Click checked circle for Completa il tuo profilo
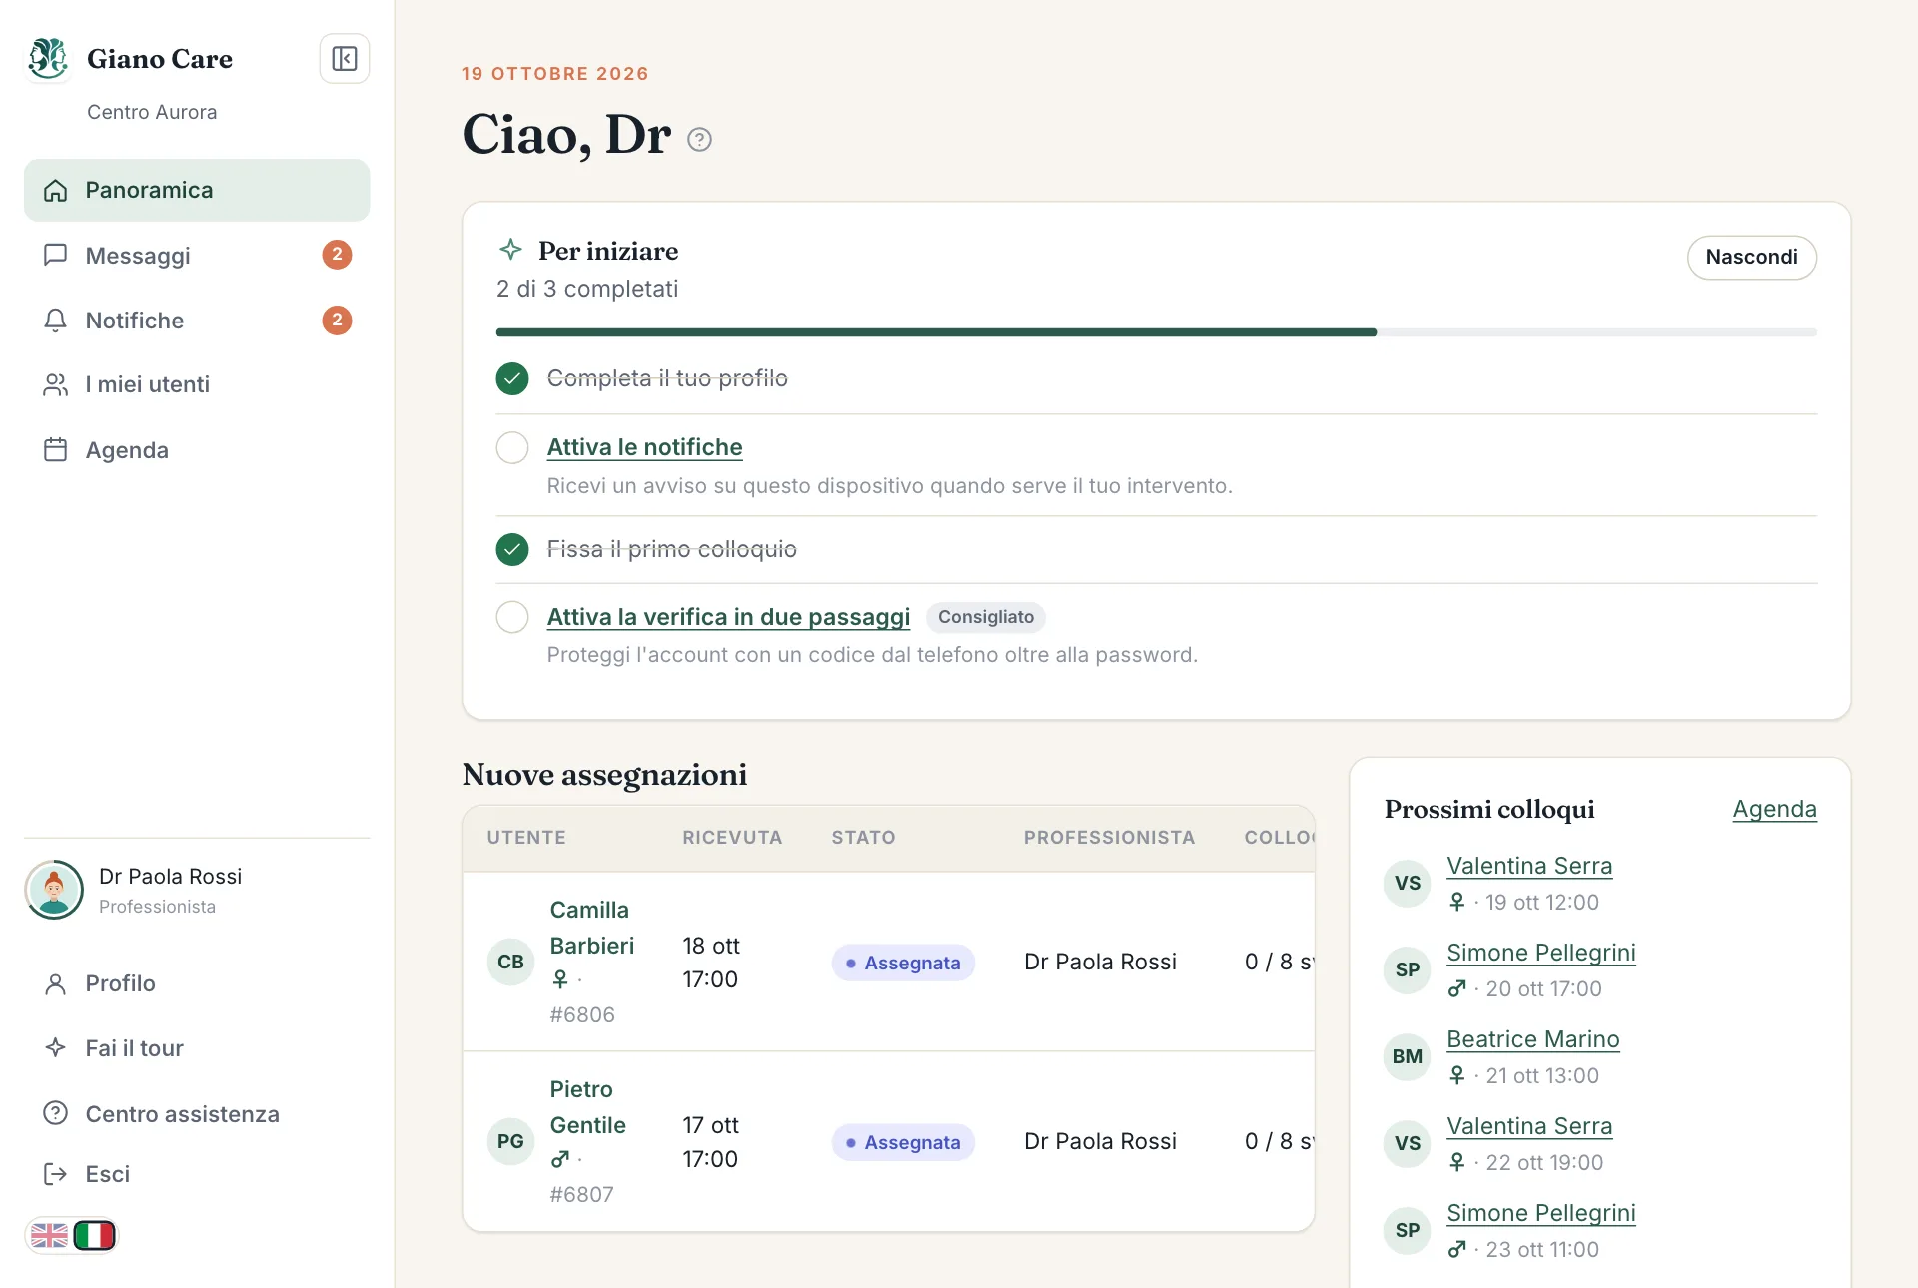The image size is (1918, 1288). pos(512,378)
